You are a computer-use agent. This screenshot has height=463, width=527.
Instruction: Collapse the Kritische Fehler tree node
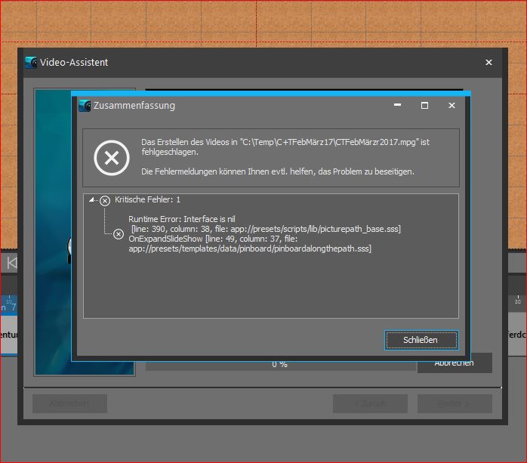(x=92, y=200)
